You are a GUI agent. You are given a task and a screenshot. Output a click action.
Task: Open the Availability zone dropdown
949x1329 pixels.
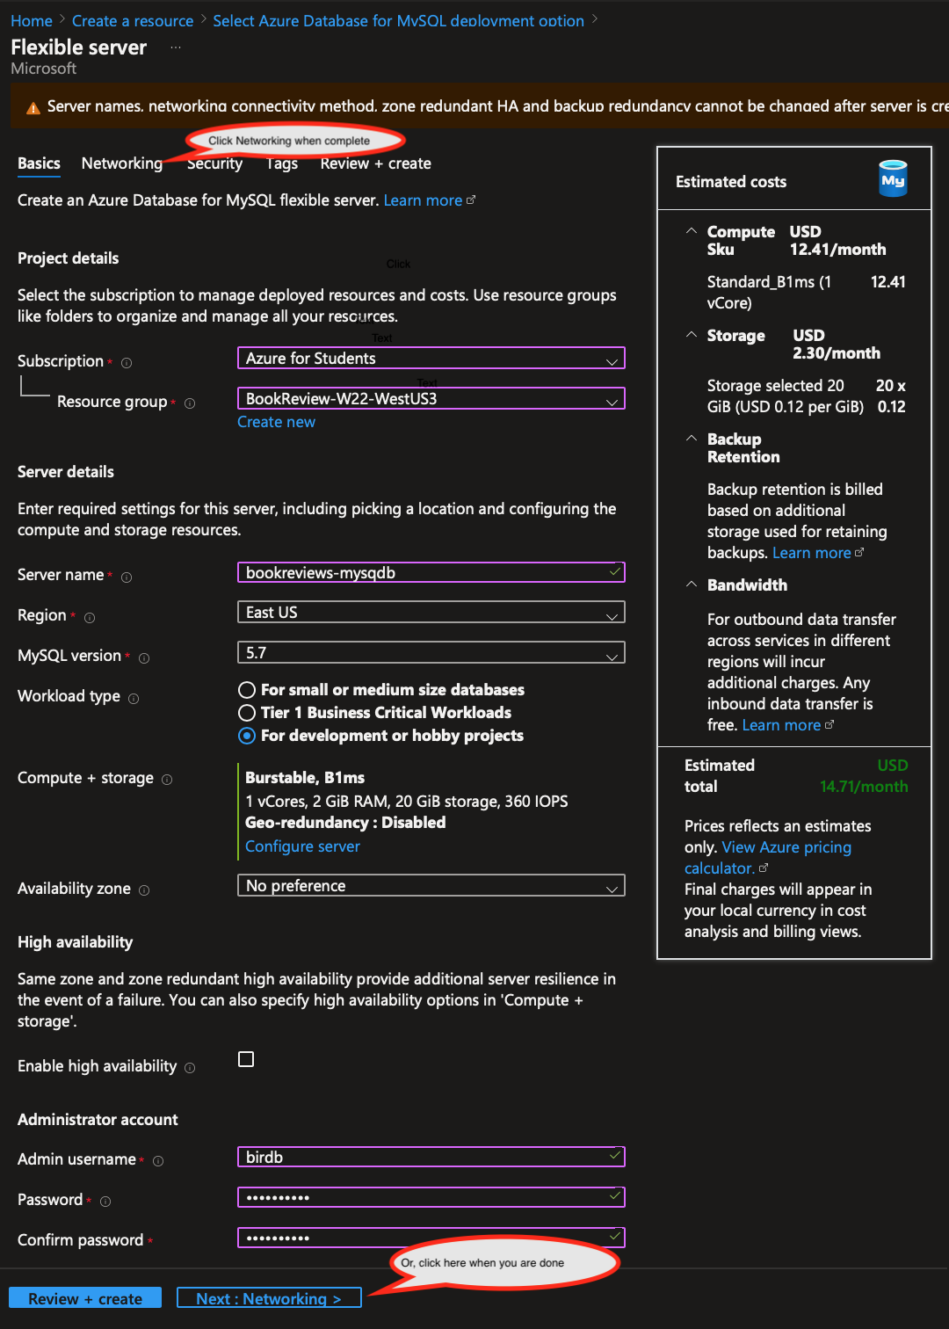click(x=431, y=886)
